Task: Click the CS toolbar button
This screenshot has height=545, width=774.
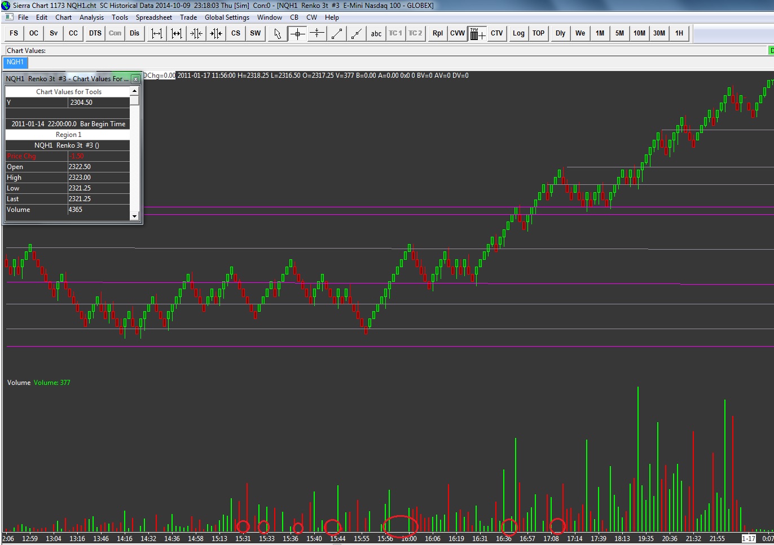Action: coord(236,33)
